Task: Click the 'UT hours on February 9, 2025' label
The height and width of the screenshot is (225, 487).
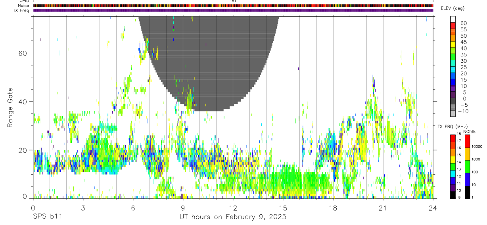Action: 233,217
